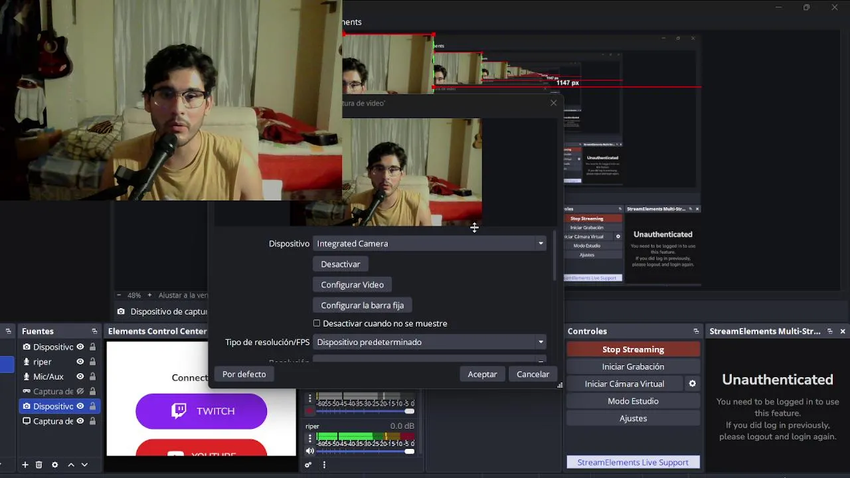Click the riper volume slider handle
Screen dimensions: 850x478
click(x=410, y=451)
